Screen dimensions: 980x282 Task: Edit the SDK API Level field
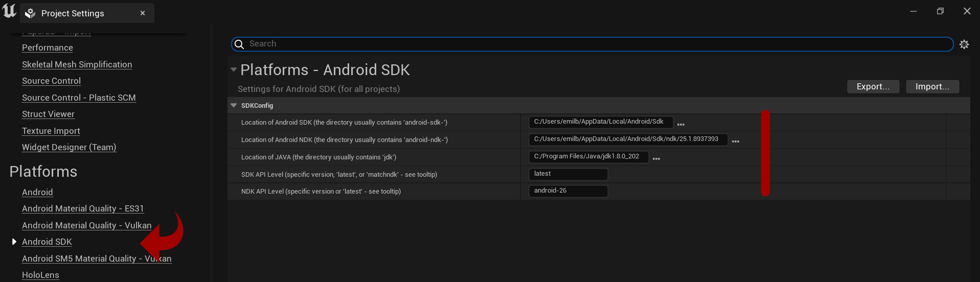[568, 174]
